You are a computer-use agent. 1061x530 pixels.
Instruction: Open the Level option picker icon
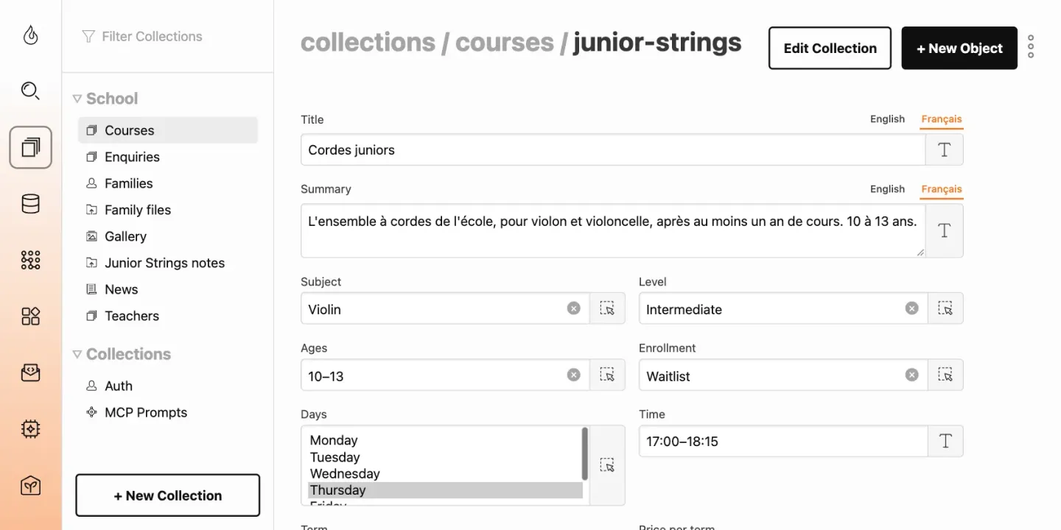[x=945, y=308]
